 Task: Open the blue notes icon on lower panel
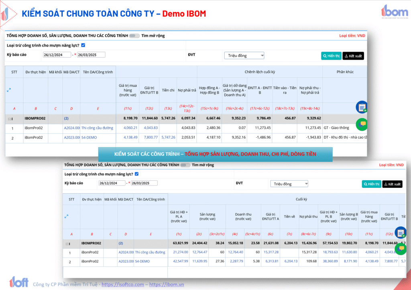point(400,232)
